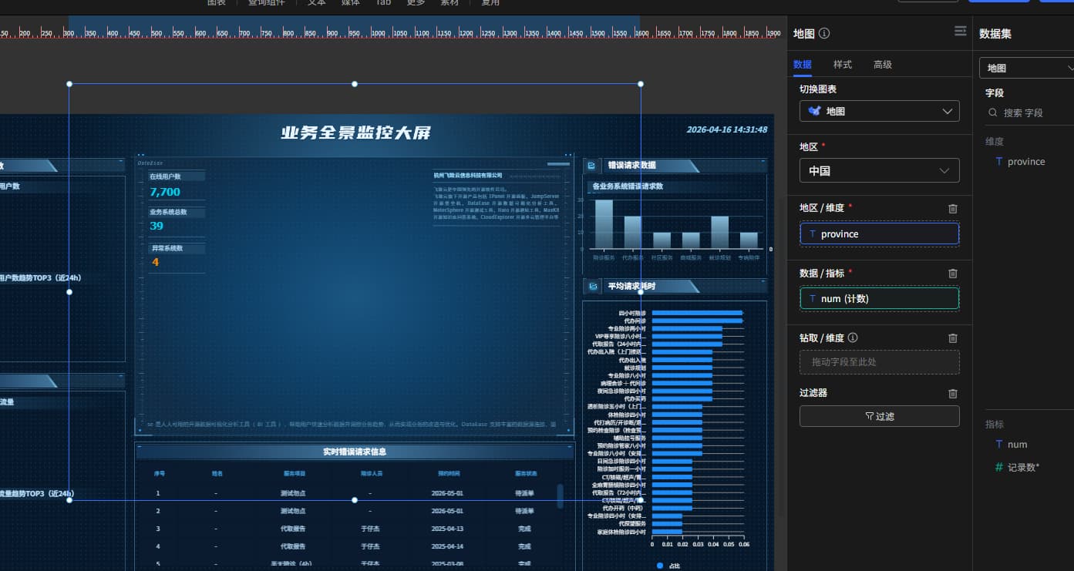Click the realtime error table scrollbar
Viewport: 1074px width, 571px height.
click(x=560, y=495)
